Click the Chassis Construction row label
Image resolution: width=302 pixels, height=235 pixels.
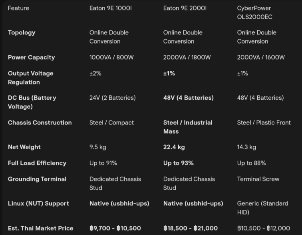[40, 123]
